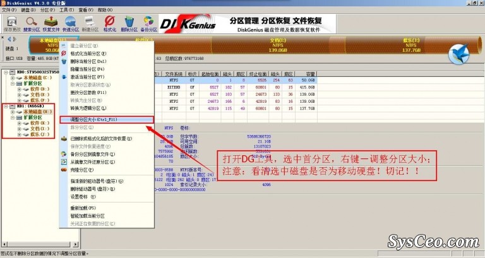Select the 137.7GB partition table row

(x=236, y=108)
